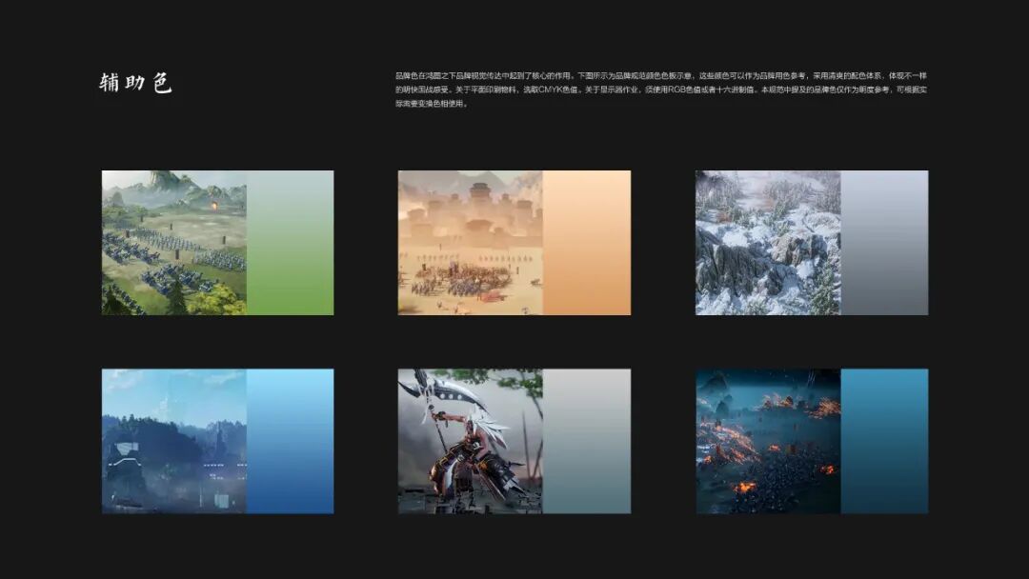1029x579 pixels.
Task: Select the sandy desert fortress thumbnail
Action: [470, 243]
